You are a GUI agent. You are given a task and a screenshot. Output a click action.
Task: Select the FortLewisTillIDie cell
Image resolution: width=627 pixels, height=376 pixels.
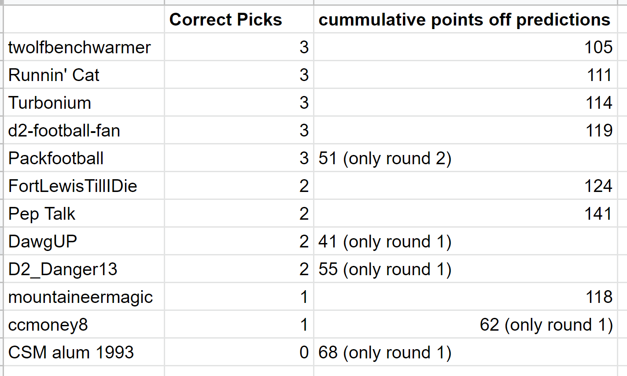(x=84, y=186)
